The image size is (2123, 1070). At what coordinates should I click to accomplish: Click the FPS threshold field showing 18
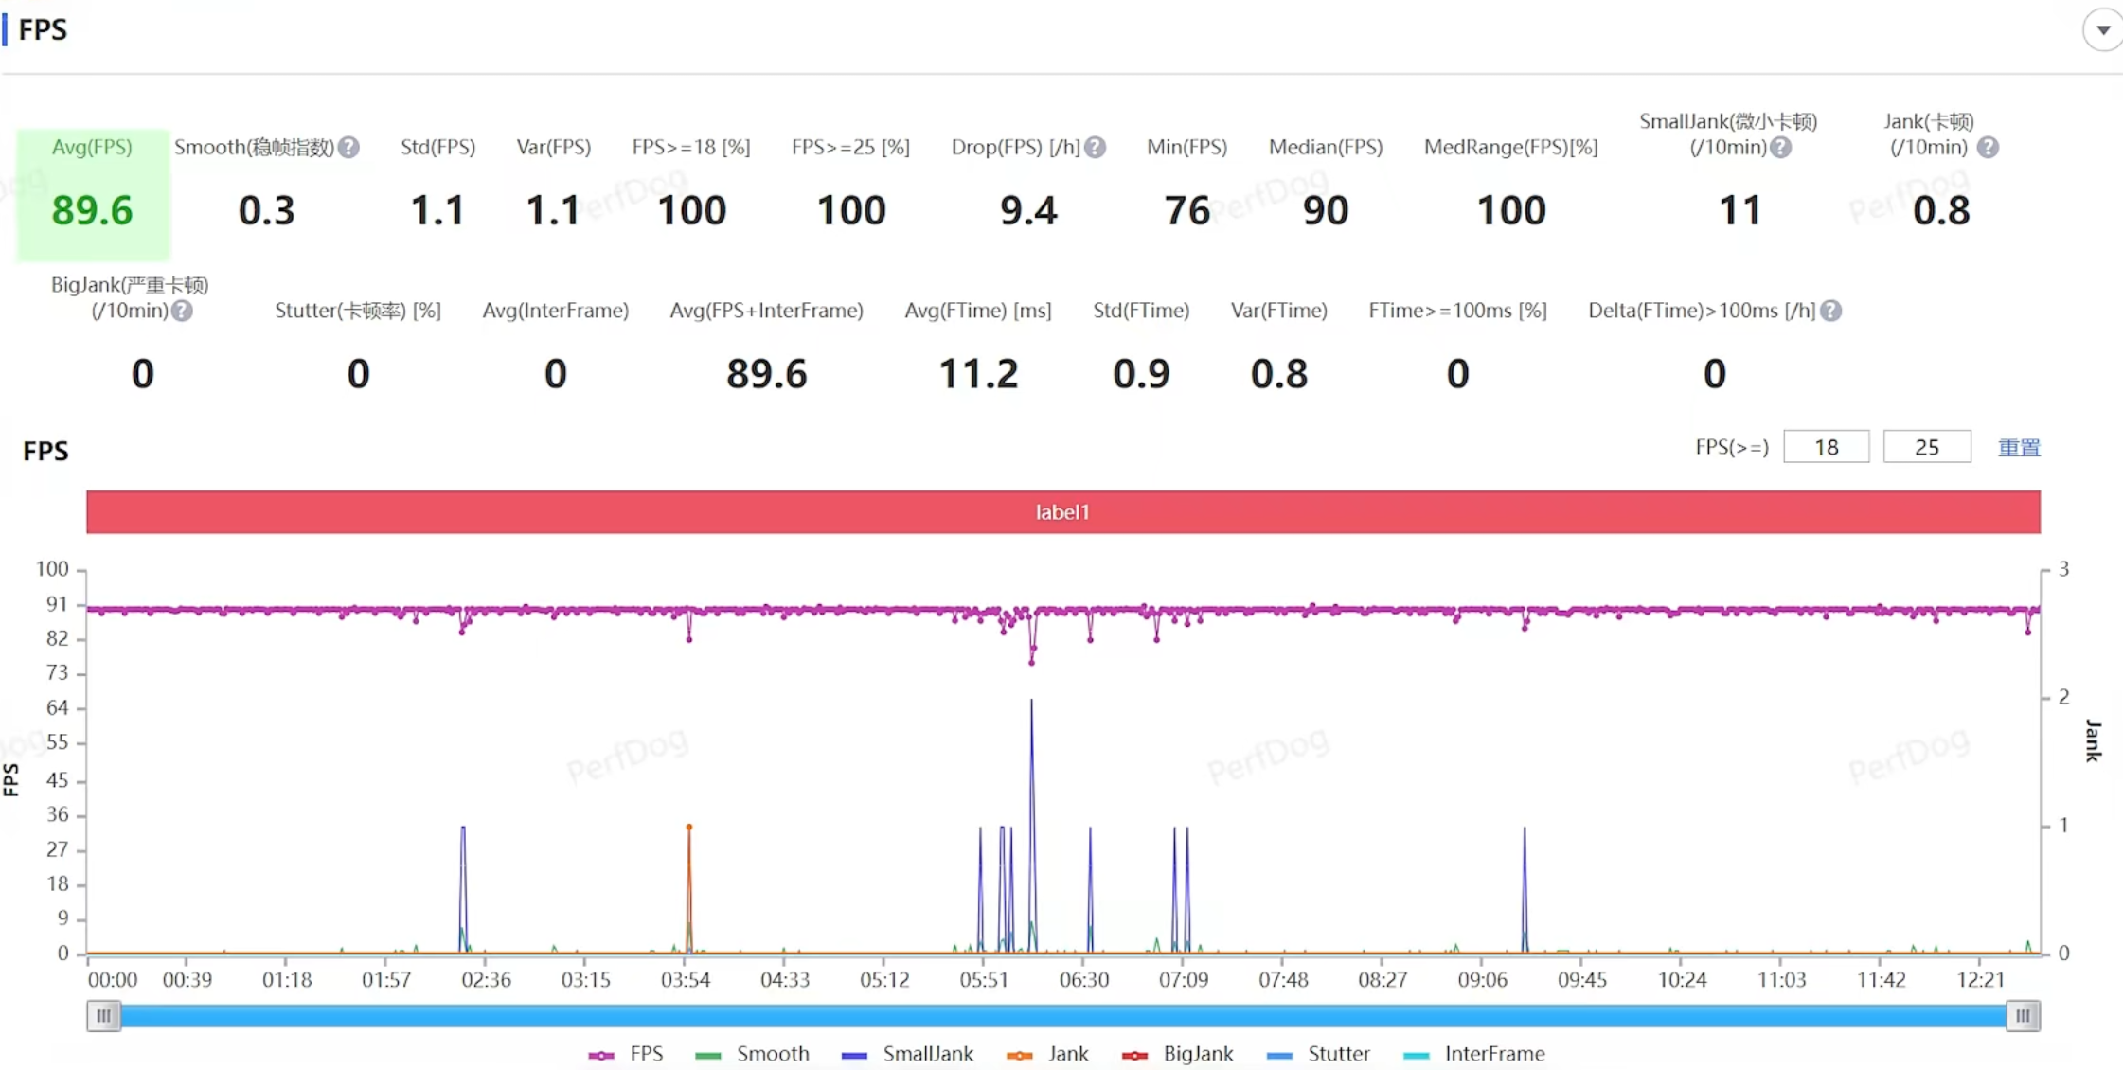pyautogui.click(x=1826, y=447)
